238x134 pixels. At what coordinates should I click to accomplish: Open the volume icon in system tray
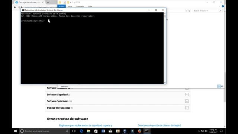pos(206,131)
